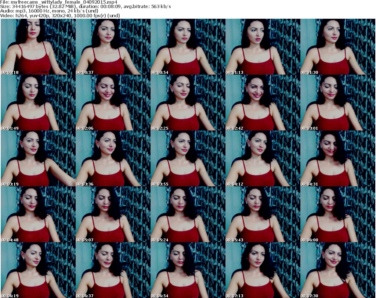The height and width of the screenshot is (298, 376).
Task: Open the thumbnail at 00:04:48
Action: (38, 215)
